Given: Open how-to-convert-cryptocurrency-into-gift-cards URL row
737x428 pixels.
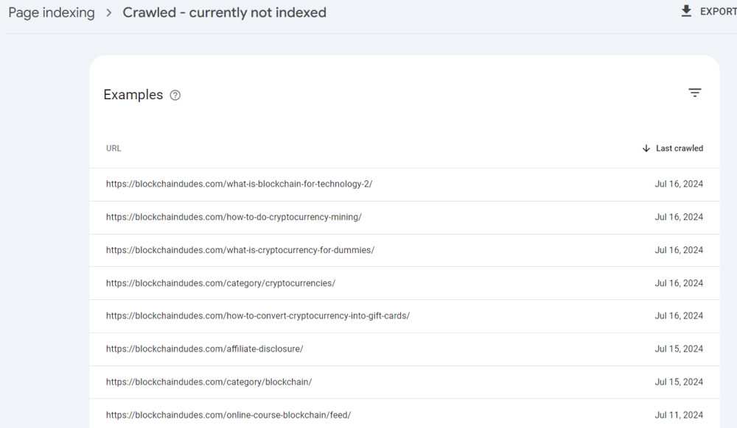Looking at the screenshot, I should (257, 316).
